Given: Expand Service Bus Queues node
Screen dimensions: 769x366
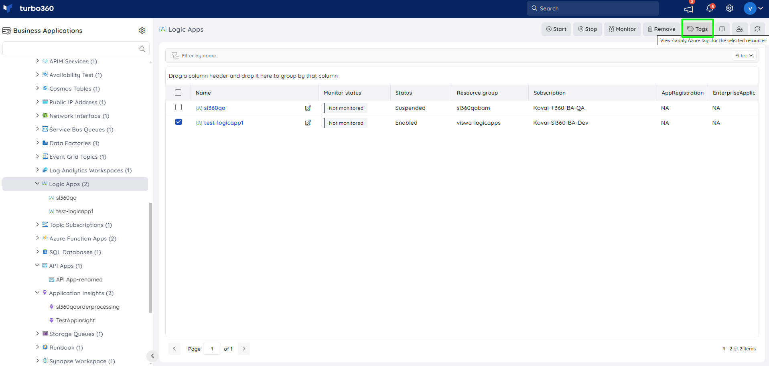Looking at the screenshot, I should coord(38,129).
